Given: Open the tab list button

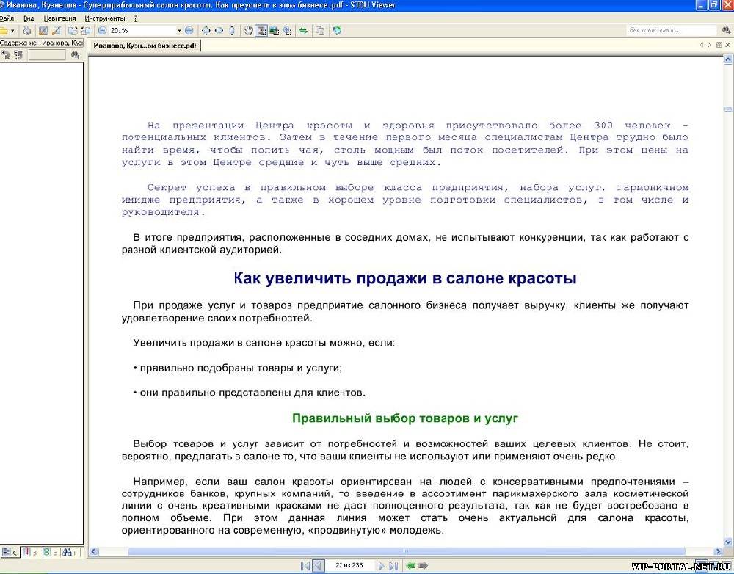Looking at the screenshot, I should (x=719, y=45).
